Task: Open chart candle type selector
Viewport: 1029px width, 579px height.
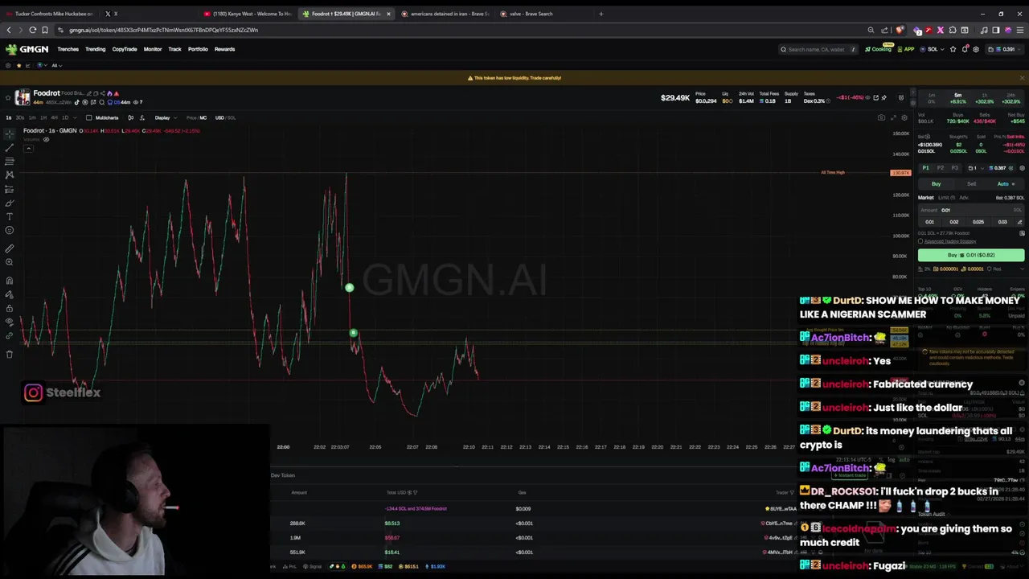Action: [131, 117]
